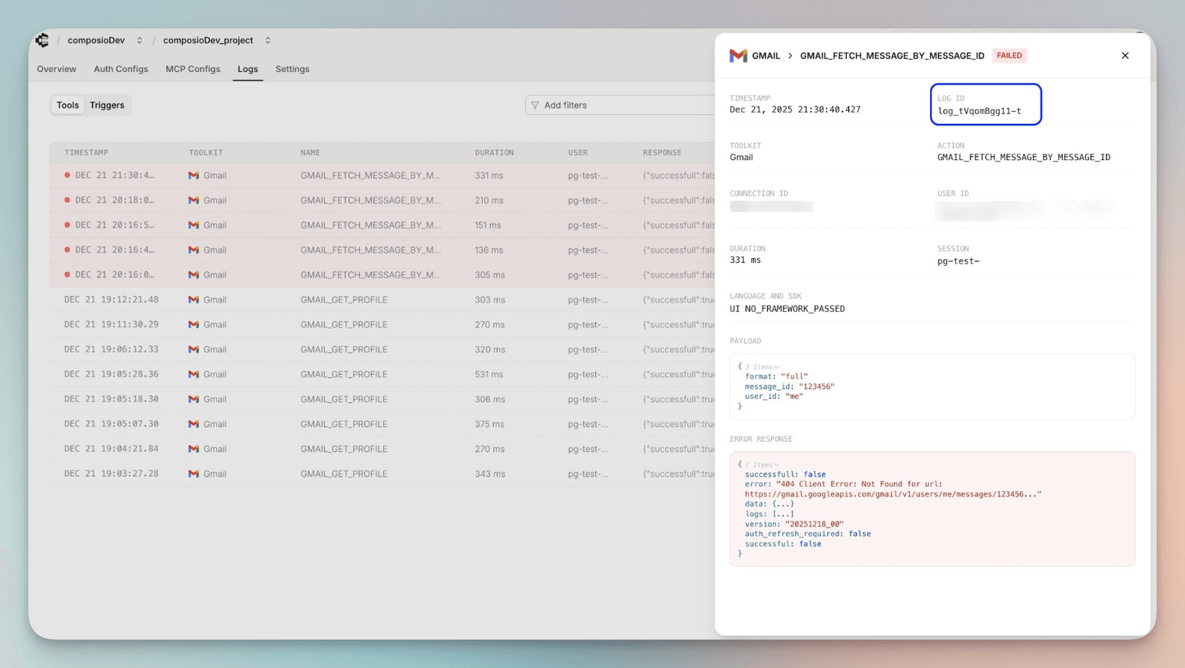Click the Gmail toolkit icon on the first failed row
Image resolution: width=1185 pixels, height=668 pixels.
pyautogui.click(x=193, y=175)
